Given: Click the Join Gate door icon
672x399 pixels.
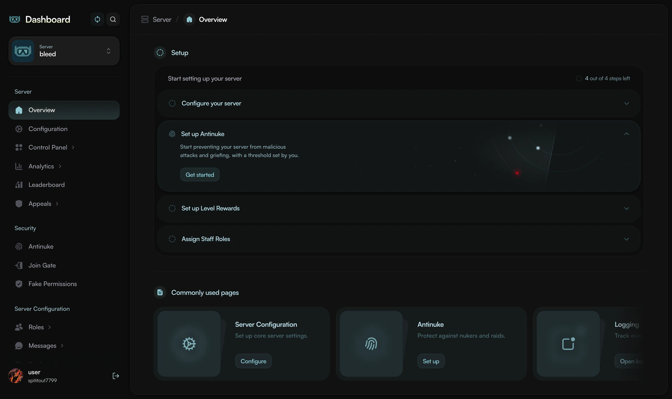Looking at the screenshot, I should (19, 265).
